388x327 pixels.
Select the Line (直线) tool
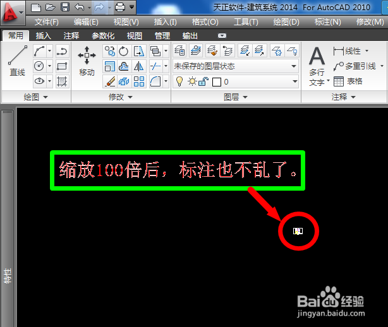coord(17,62)
